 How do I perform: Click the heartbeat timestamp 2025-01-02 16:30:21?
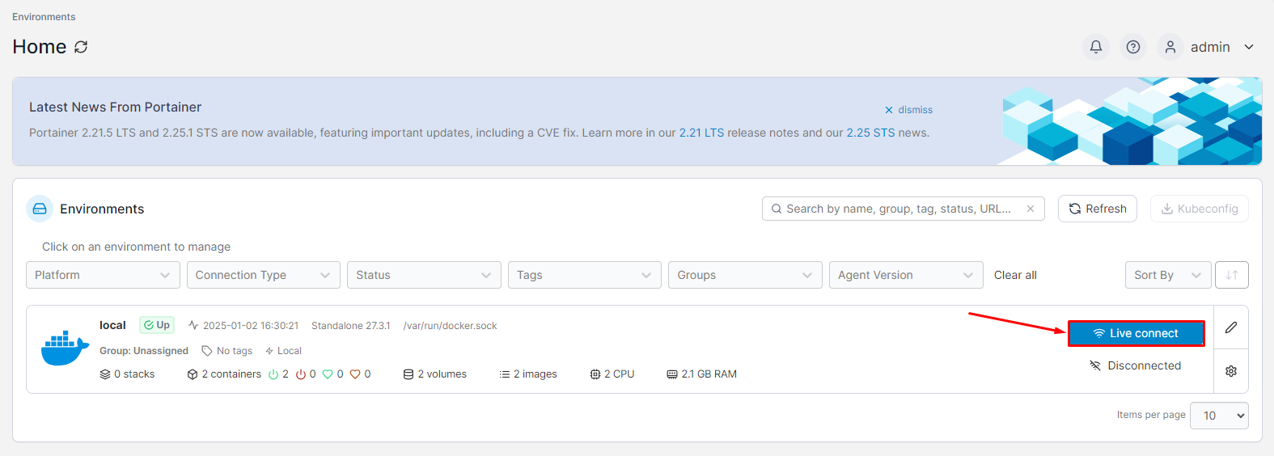(243, 326)
